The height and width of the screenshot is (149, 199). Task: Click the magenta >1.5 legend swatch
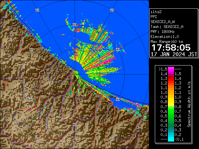(171, 69)
